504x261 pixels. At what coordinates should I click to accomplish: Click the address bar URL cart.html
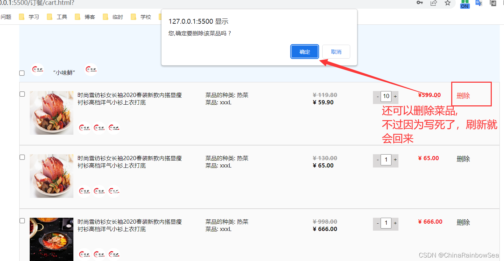pyautogui.click(x=37, y=3)
